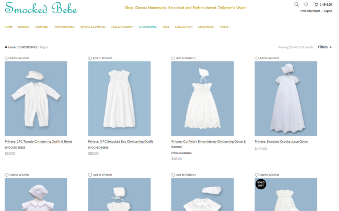Open the sold-out gown product image
339x211 pixels.
[x=286, y=195]
